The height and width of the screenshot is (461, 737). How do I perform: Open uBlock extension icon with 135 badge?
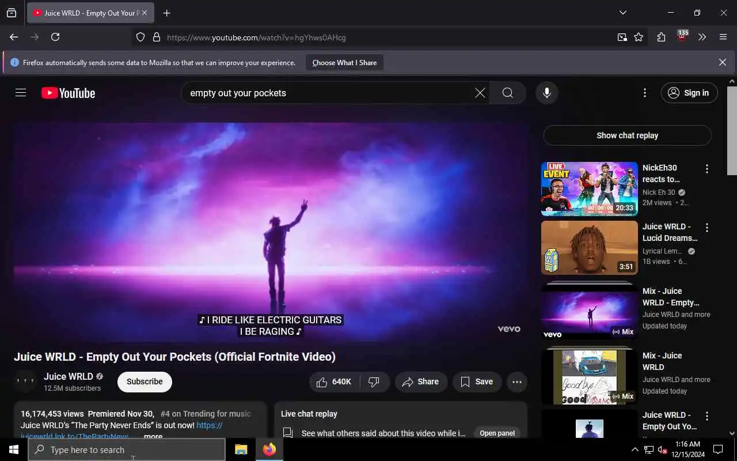[682, 37]
